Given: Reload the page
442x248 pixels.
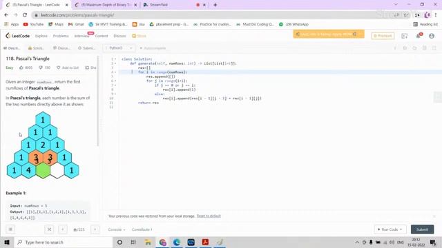Looking at the screenshot, I should 25,15.
